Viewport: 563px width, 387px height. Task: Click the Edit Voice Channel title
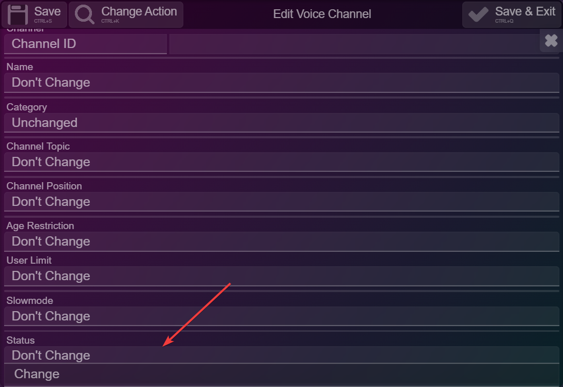322,14
